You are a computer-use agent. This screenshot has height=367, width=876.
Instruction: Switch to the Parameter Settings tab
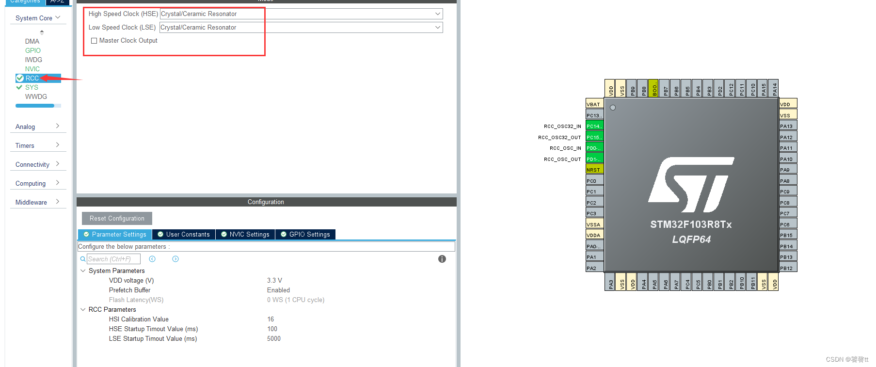coord(115,234)
